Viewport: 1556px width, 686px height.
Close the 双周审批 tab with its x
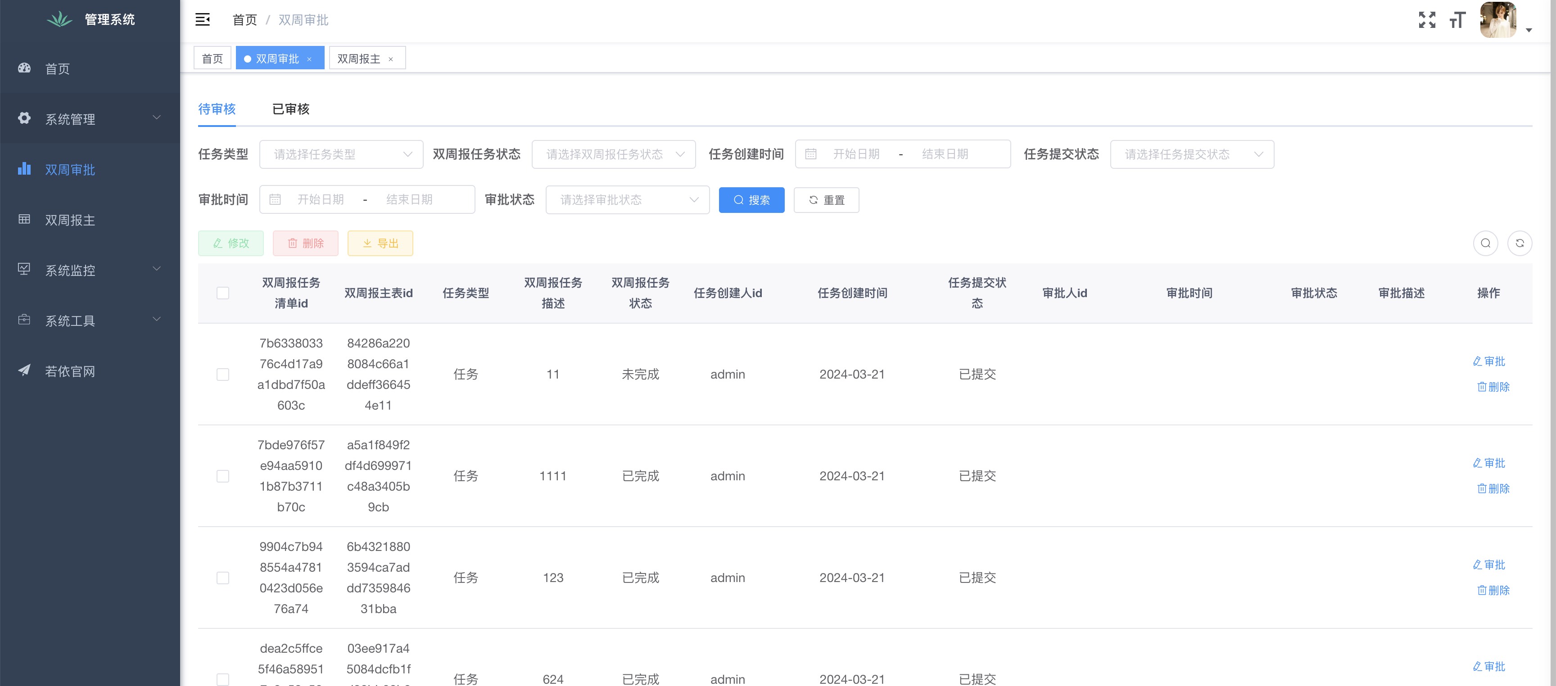[309, 59]
